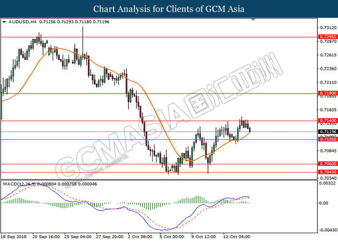The width and height of the screenshot is (338, 241).
Task: Click the 18 Sep 2018 date label
Action: pos(14,237)
